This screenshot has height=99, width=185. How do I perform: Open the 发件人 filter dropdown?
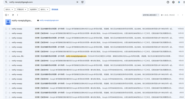(x=9, y=10)
